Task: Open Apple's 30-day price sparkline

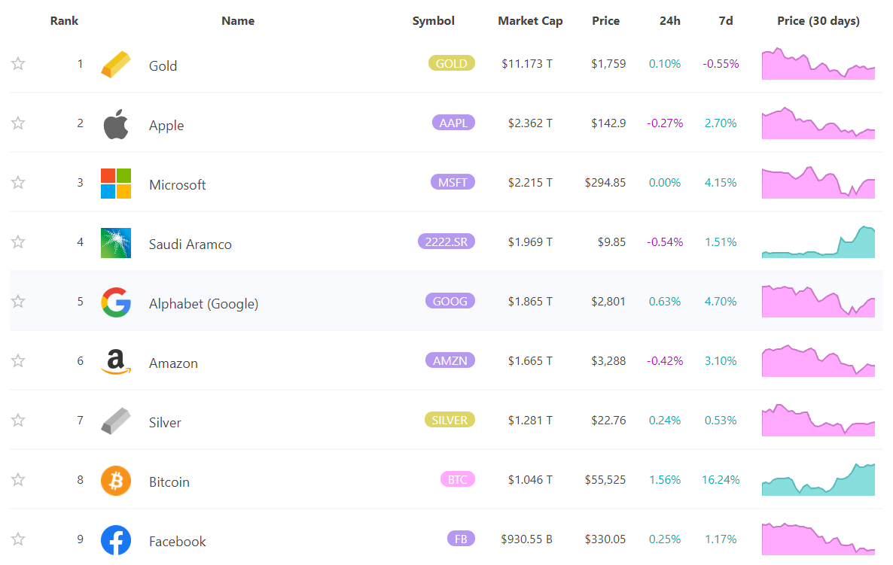Action: point(818,123)
